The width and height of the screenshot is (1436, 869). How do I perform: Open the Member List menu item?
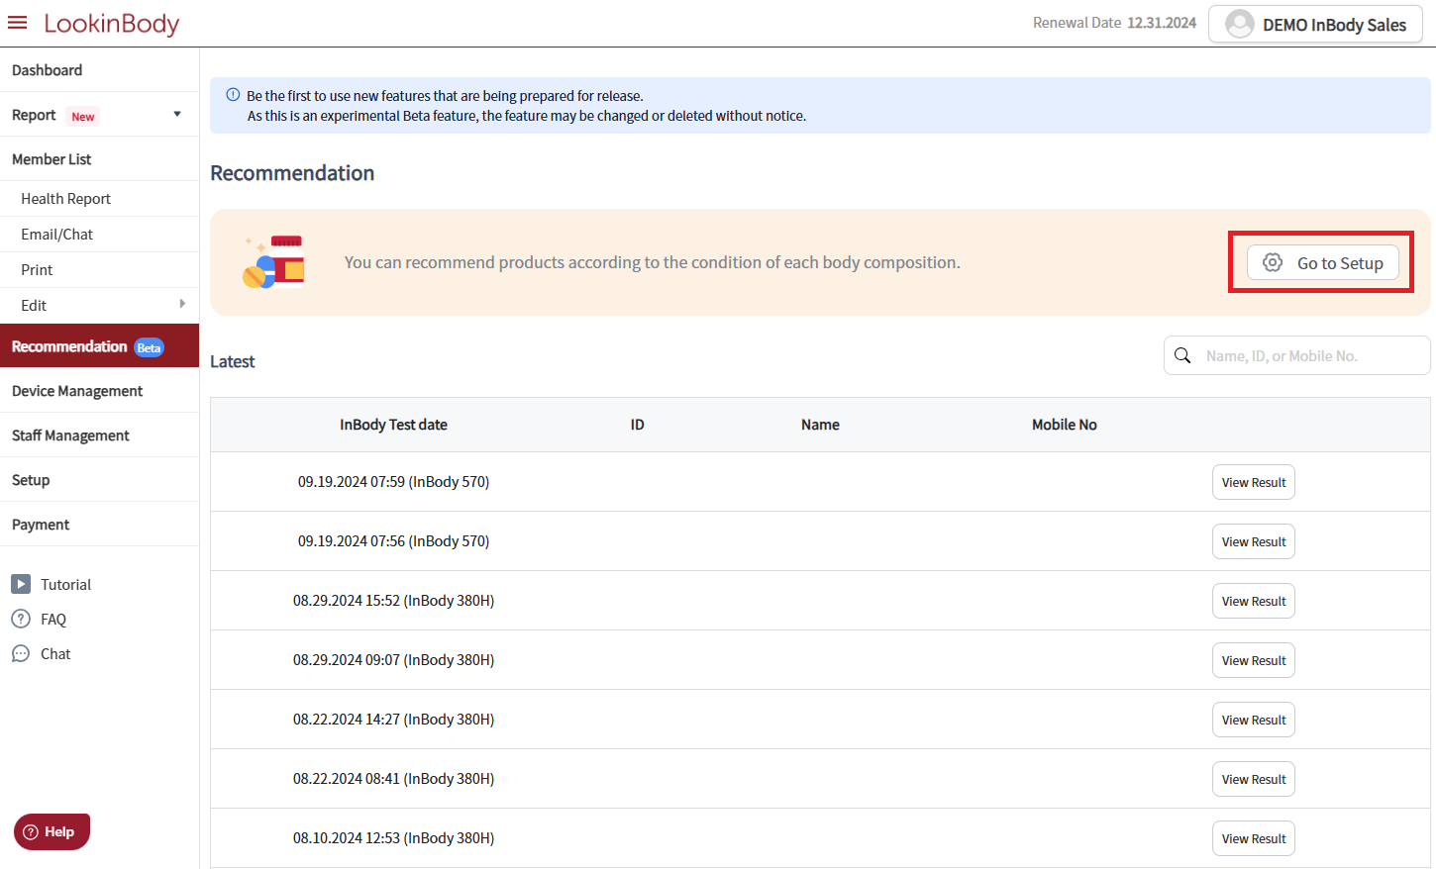coord(99,159)
